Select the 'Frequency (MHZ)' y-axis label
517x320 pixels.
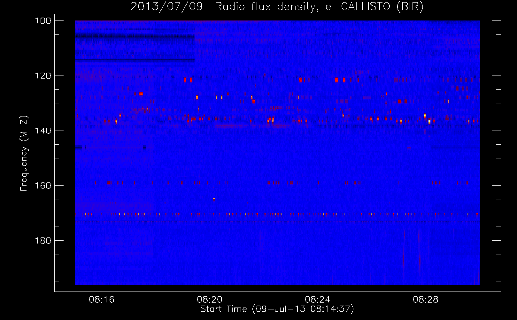pyautogui.click(x=24, y=154)
